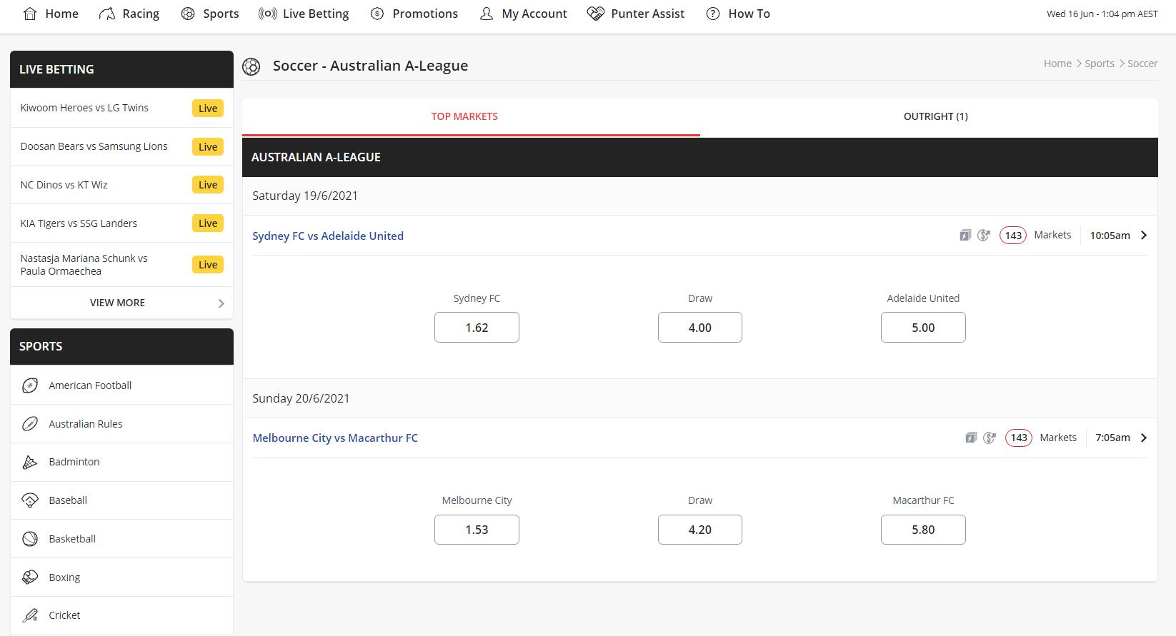Click the My Account person icon

(487, 14)
